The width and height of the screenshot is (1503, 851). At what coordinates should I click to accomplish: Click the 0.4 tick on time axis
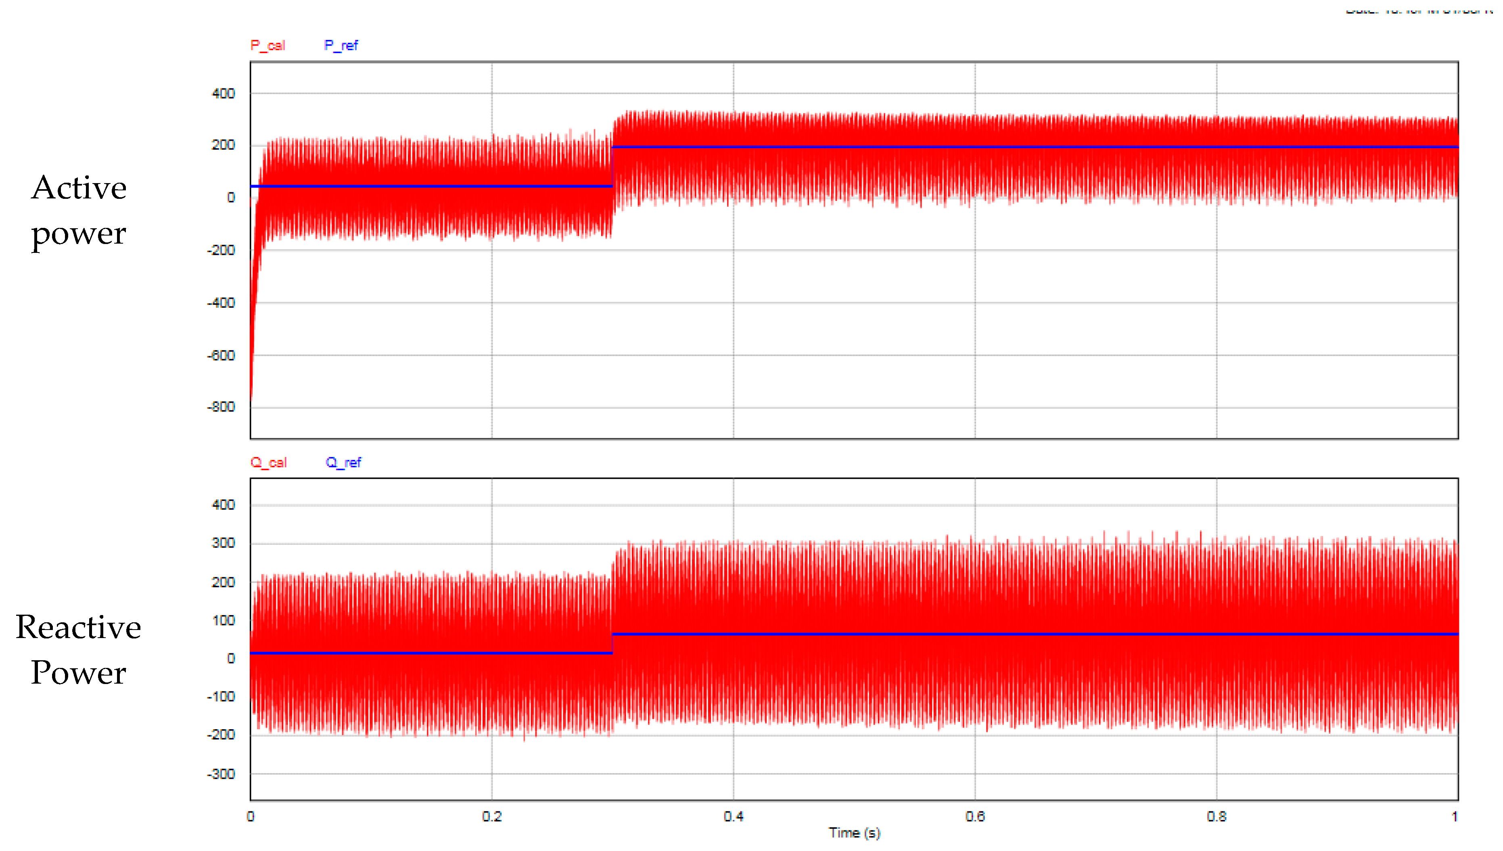click(733, 816)
